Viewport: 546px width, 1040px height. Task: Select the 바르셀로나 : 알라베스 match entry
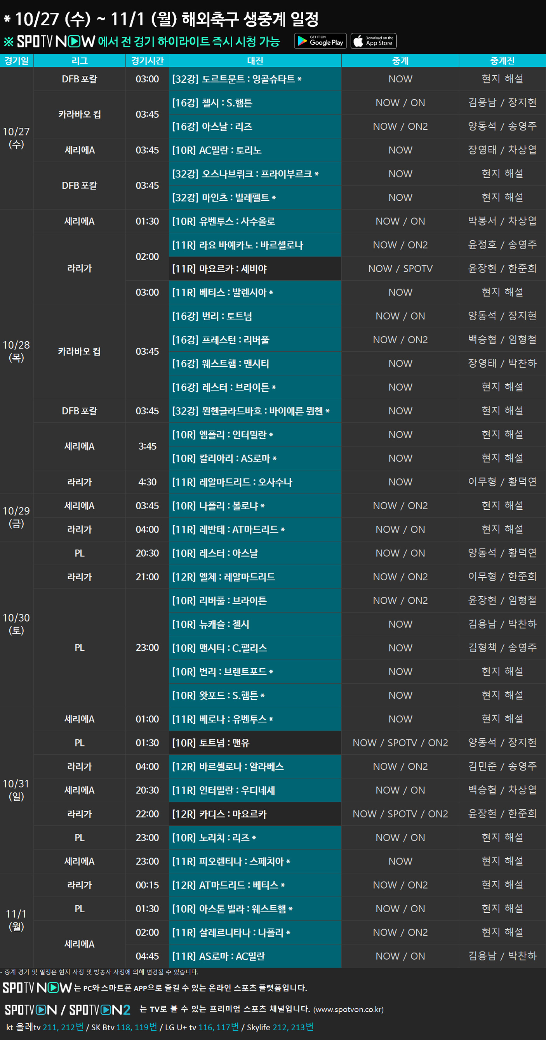click(x=255, y=766)
